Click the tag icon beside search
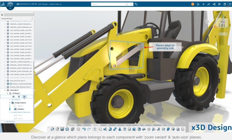Image resolution: width=232 pixels, height=140 pixels. [x=136, y=4]
